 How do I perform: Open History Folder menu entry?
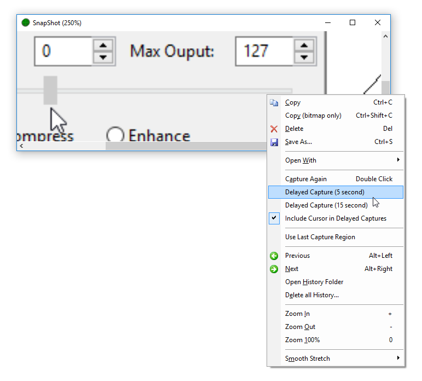(x=336, y=282)
